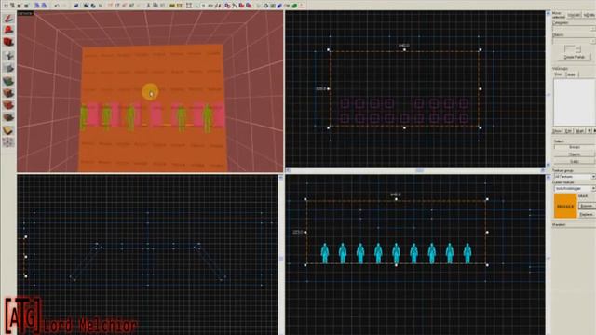This screenshot has height=335, width=596.
Task: Click the Group selection icon
Action: pos(87,6)
